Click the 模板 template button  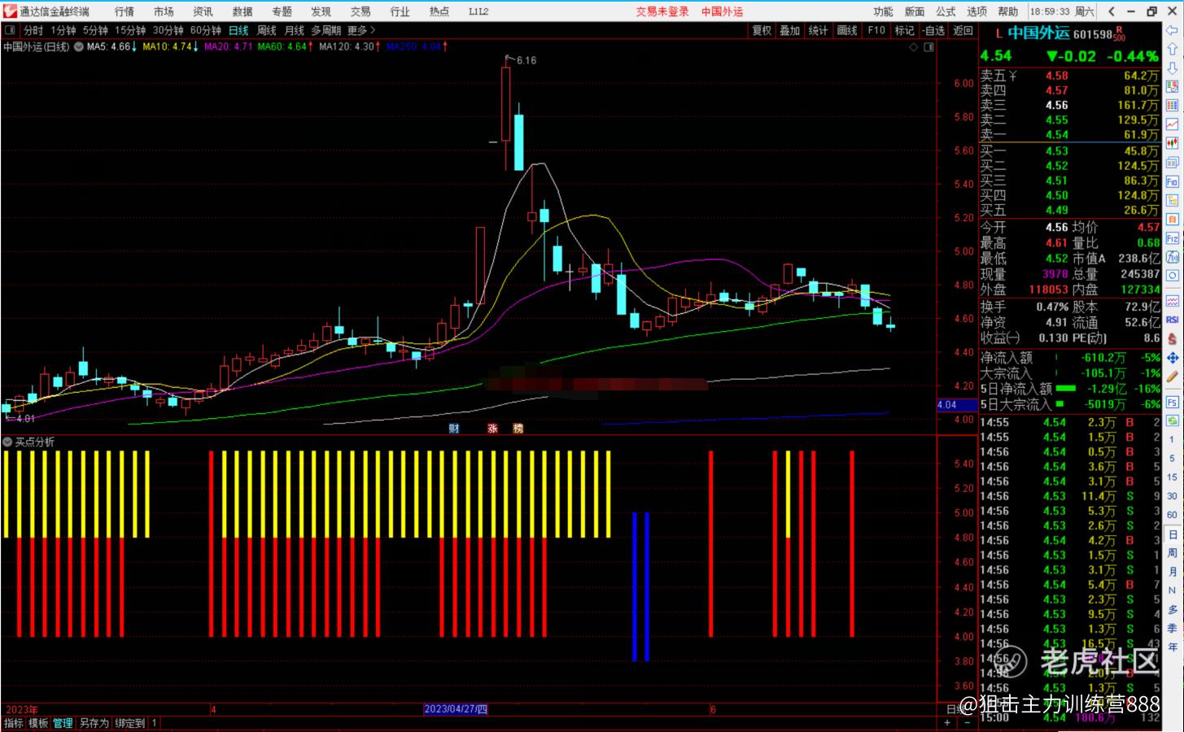click(x=38, y=723)
